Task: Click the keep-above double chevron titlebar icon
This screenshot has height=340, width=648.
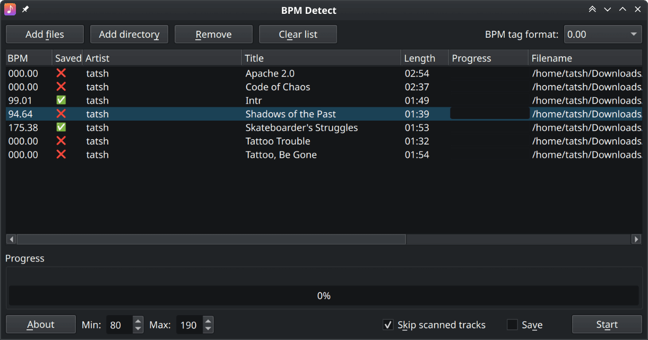Action: (x=592, y=10)
